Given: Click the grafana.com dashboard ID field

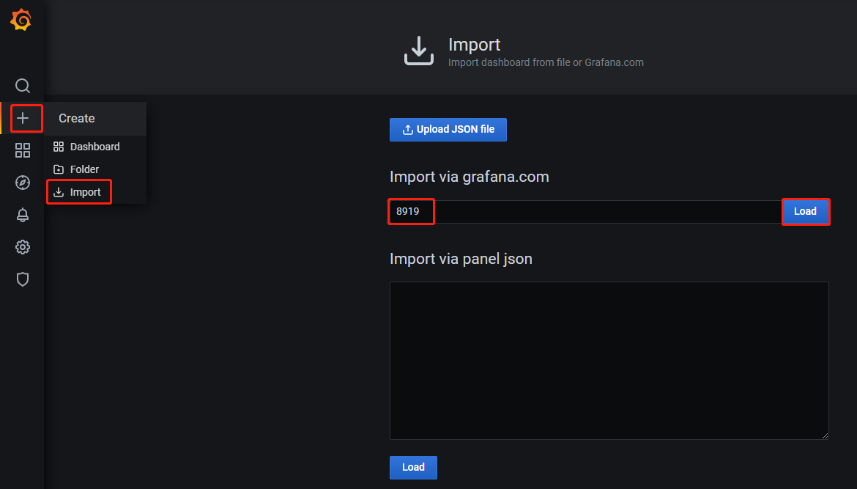Looking at the screenshot, I should [x=585, y=212].
